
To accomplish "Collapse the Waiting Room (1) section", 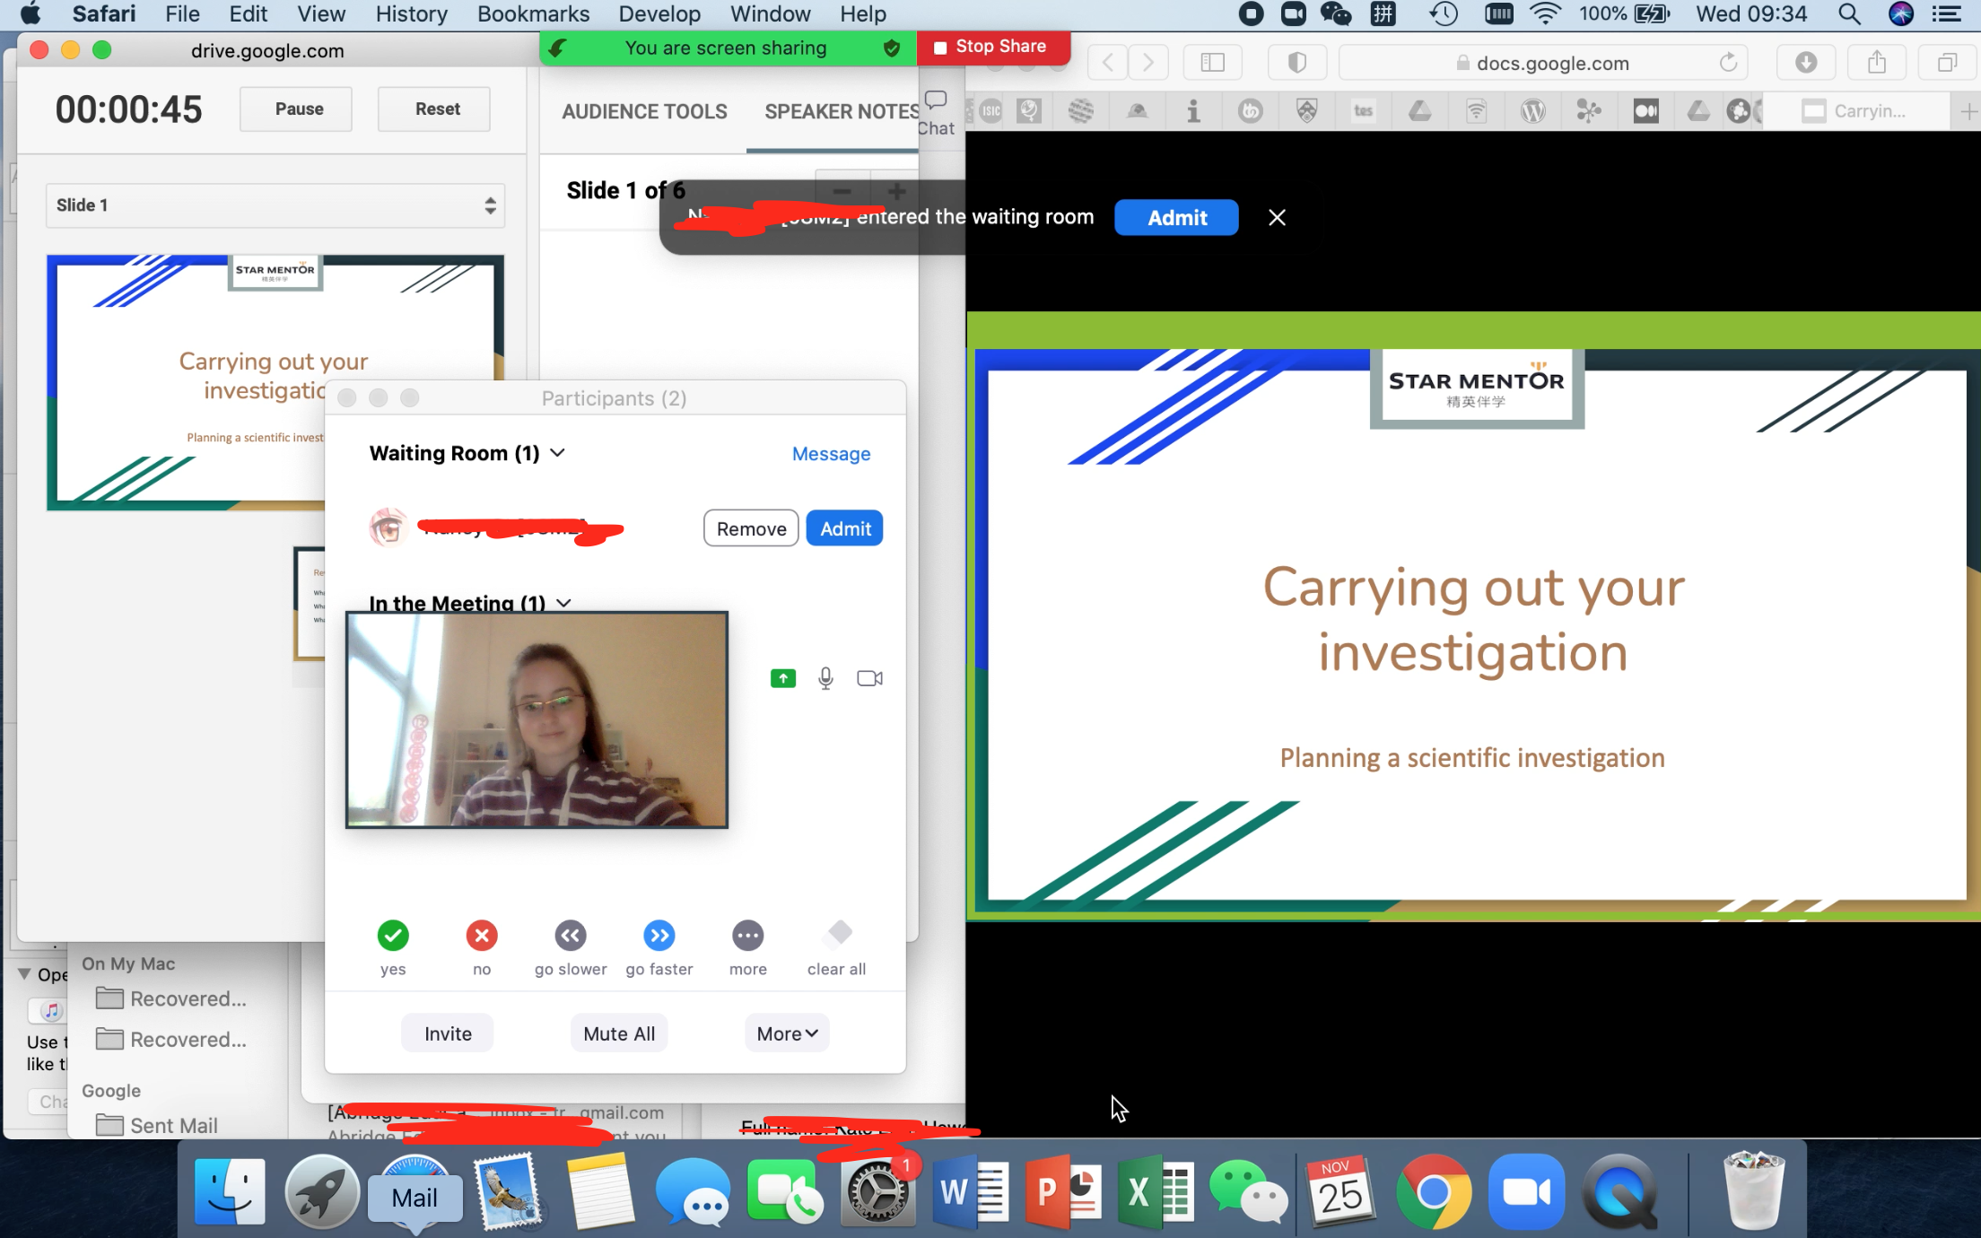I will tap(557, 453).
